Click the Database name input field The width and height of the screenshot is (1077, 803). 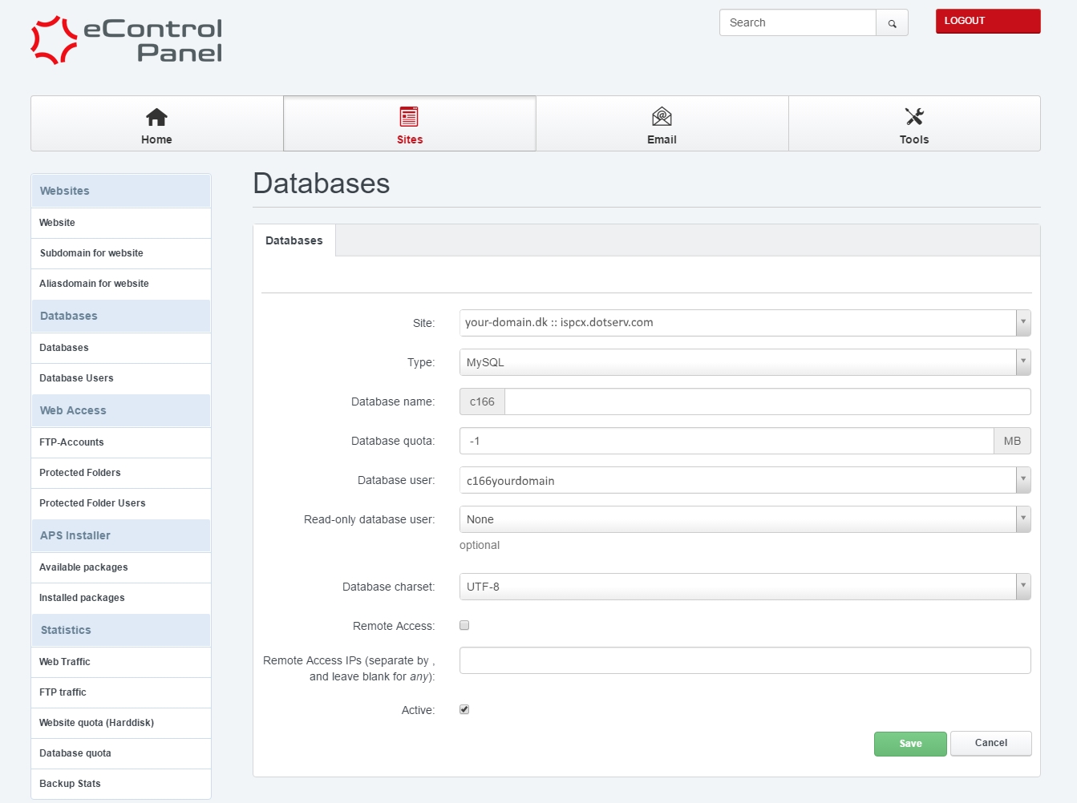[x=768, y=401]
